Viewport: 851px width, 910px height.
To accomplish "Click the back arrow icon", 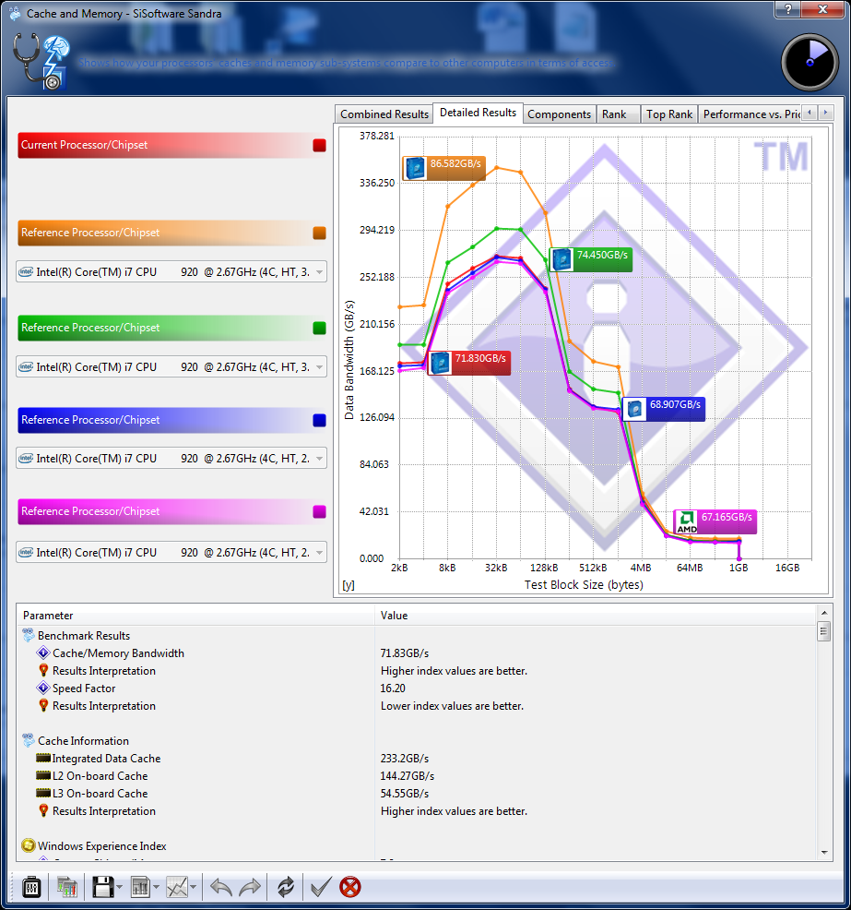I will (221, 887).
